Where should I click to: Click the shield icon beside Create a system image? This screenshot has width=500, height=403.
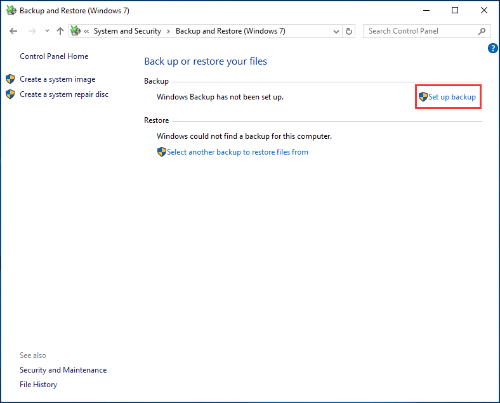pyautogui.click(x=10, y=79)
